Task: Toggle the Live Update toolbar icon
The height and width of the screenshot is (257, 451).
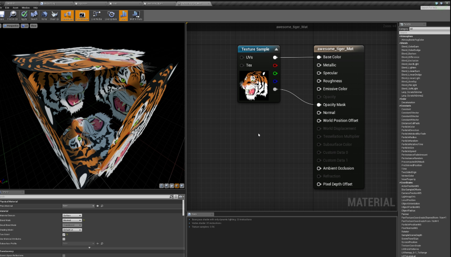Action: (x=111, y=16)
